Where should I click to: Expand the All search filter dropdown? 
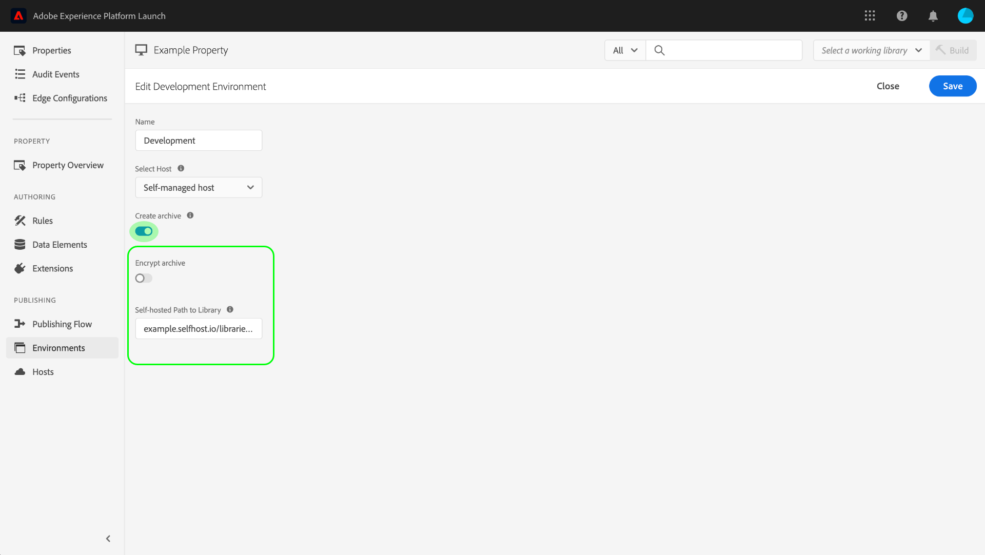coord(625,50)
